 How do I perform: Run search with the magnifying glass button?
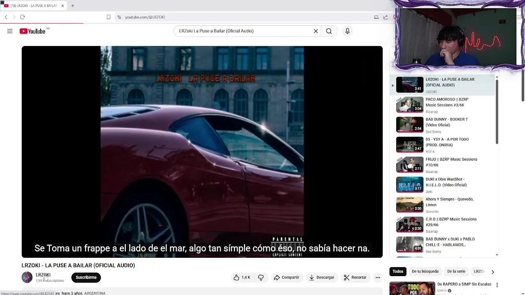(x=329, y=31)
